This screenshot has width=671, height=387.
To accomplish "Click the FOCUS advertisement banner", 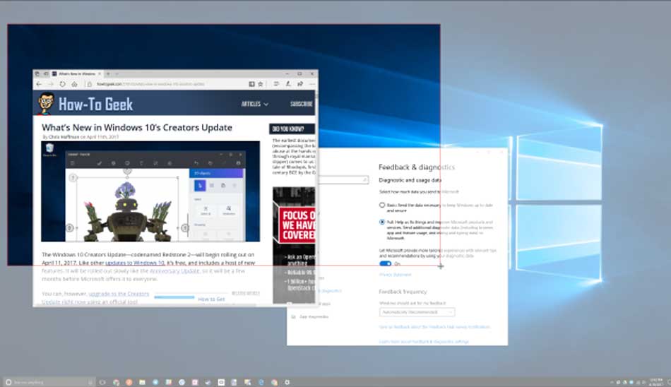I will tap(294, 245).
